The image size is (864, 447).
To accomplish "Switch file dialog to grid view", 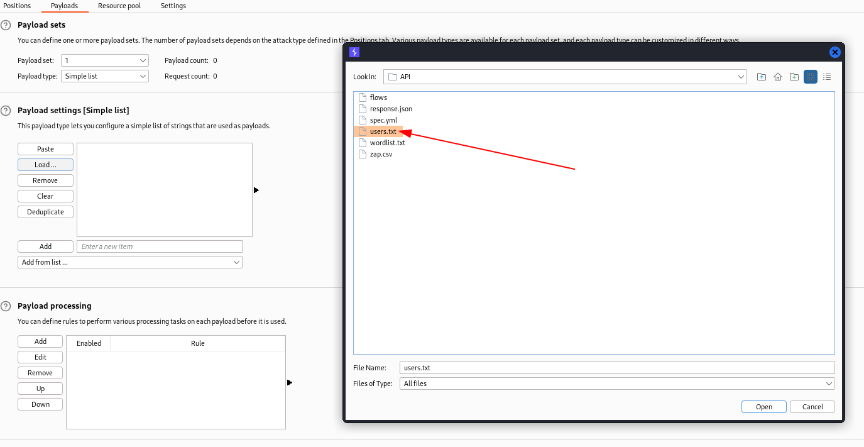I will [x=811, y=77].
